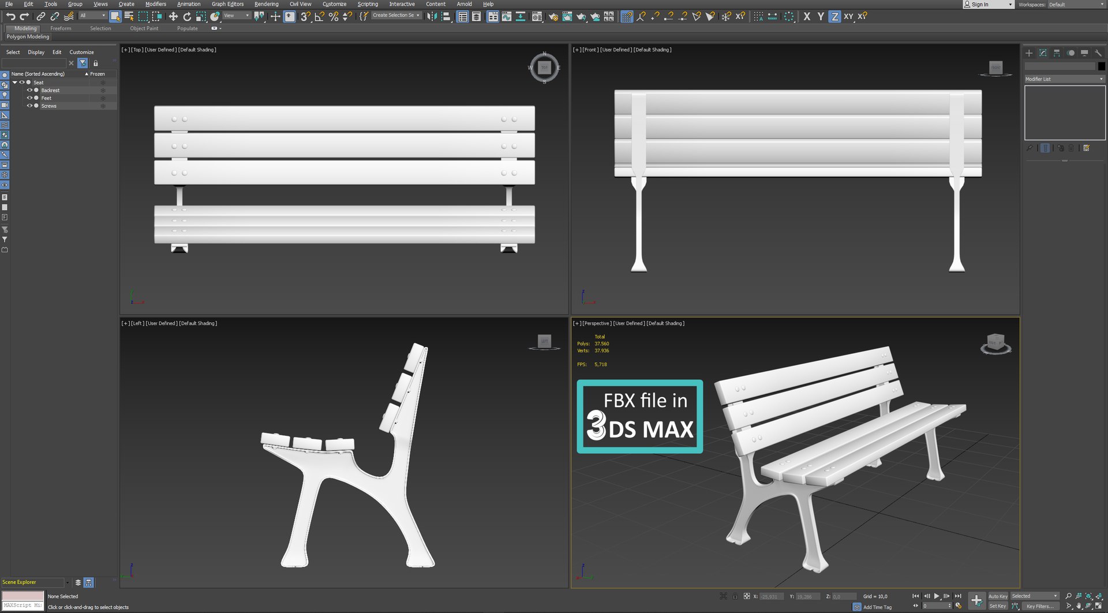Toggle the Percent Snap tool
The image size is (1108, 613).
[334, 17]
